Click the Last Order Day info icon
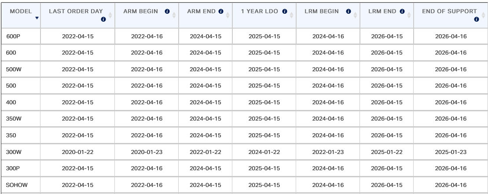 pyautogui.click(x=103, y=19)
